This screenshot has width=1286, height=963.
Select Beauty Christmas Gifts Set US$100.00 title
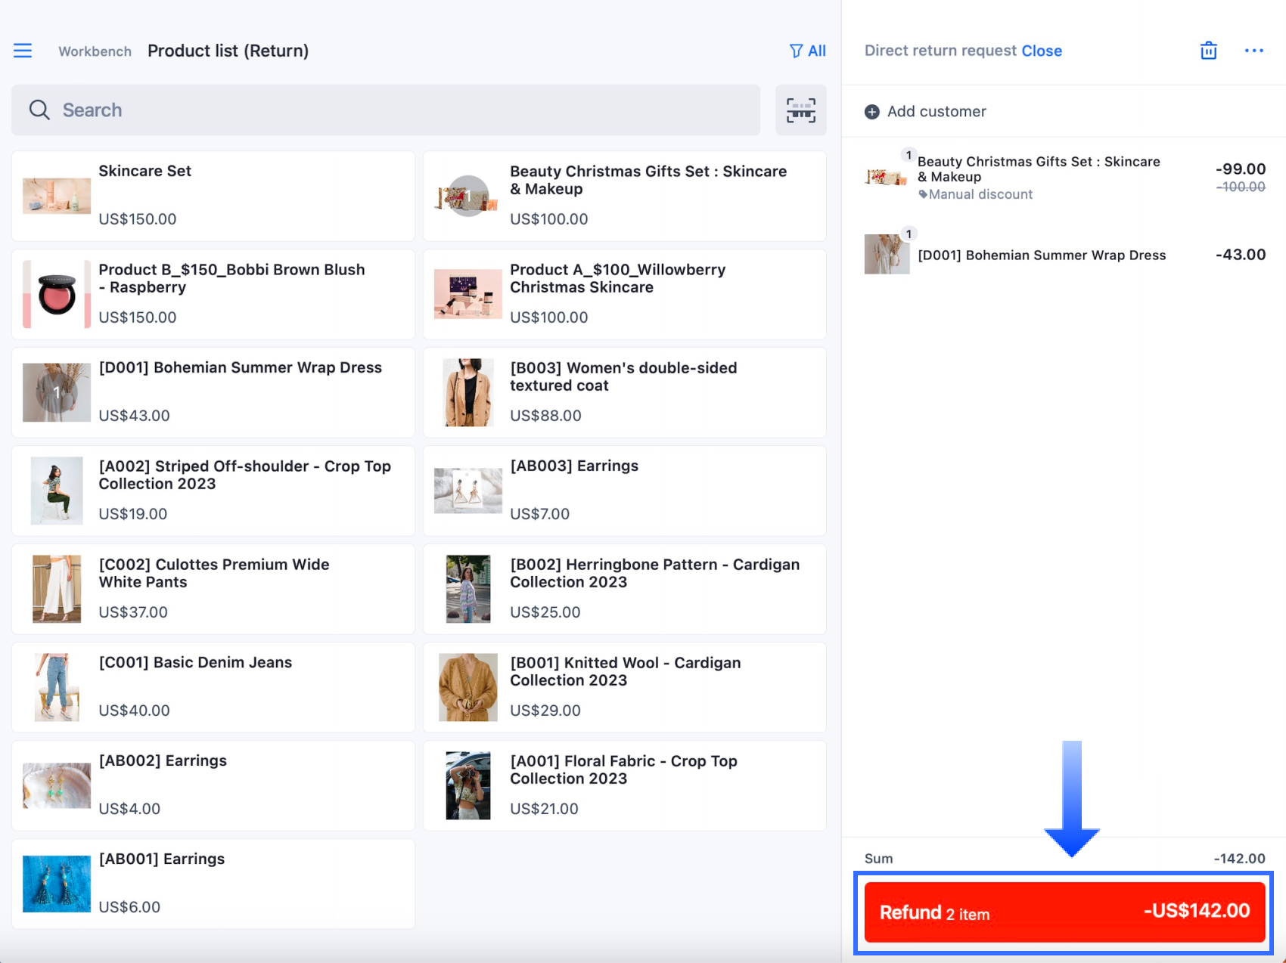pyautogui.click(x=648, y=180)
